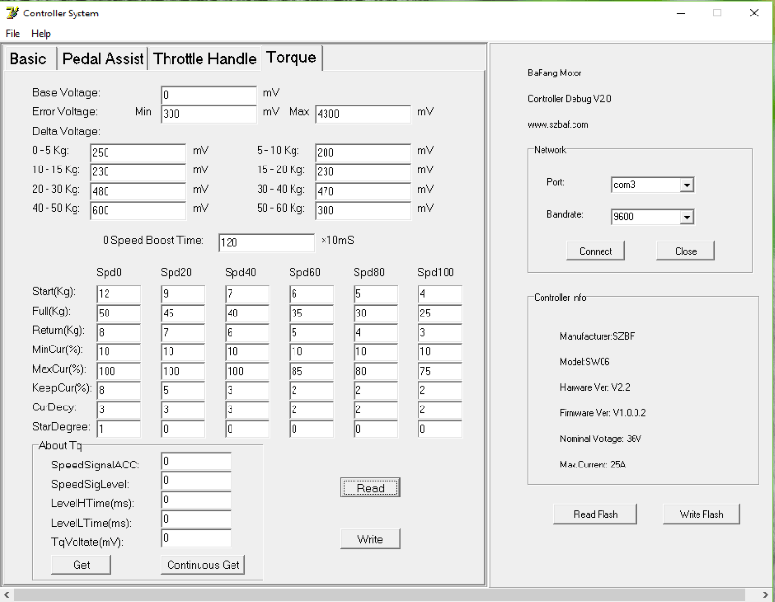Switch to the Pedal Assist tab
775x602 pixels.
point(103,59)
